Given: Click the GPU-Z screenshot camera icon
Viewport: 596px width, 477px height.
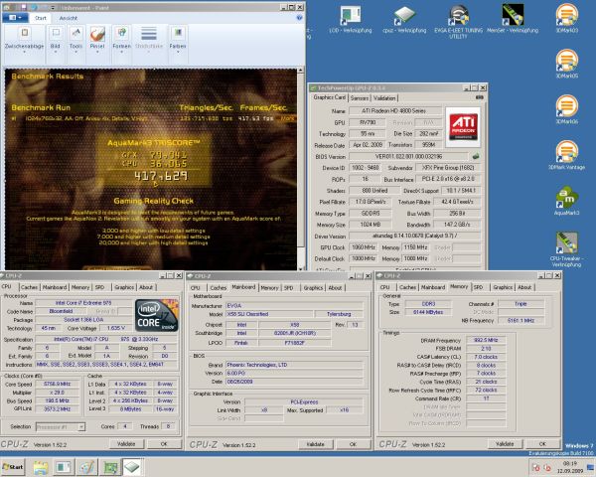Looking at the screenshot, I should click(480, 97).
